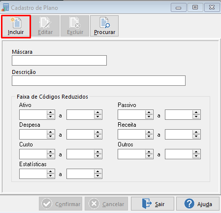
Task: Close the Cadastro de Plano window
Action: tap(212, 7)
